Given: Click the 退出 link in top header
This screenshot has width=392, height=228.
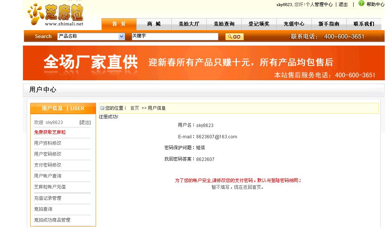Looking at the screenshot, I should coord(343,5).
